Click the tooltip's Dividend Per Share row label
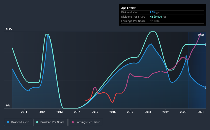Image resolution: width=210 pixels, height=130 pixels. point(133,17)
